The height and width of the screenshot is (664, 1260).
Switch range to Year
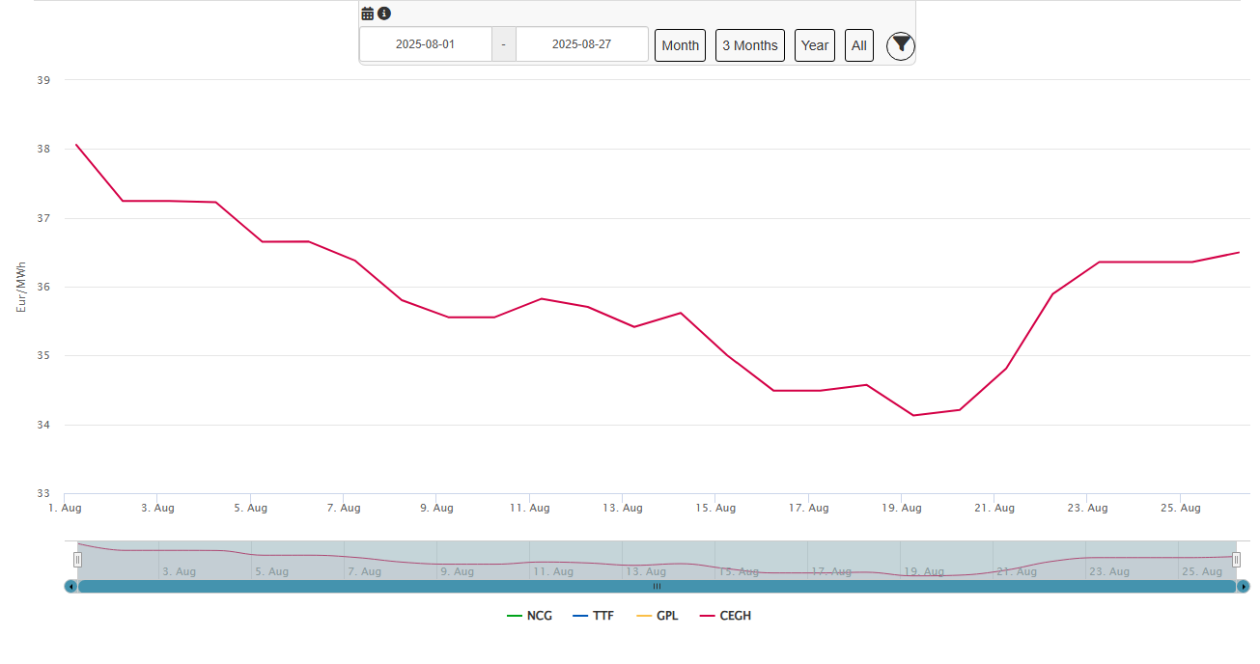pyautogui.click(x=814, y=45)
